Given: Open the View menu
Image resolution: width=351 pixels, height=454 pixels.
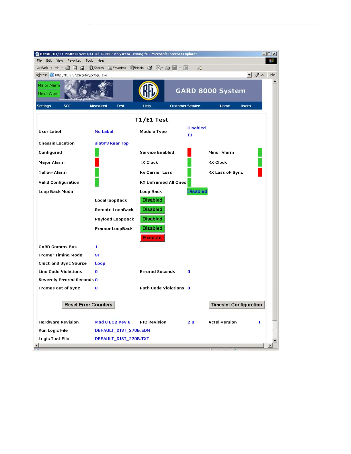Looking at the screenshot, I should 60,61.
